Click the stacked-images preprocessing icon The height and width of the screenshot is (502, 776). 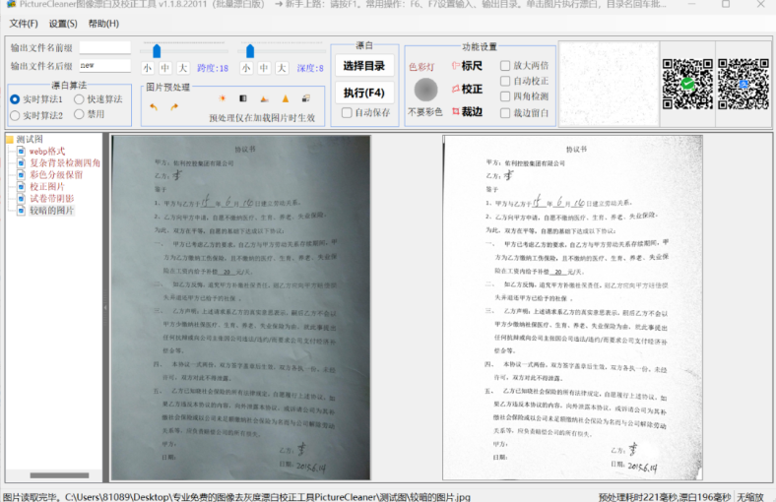pyautogui.click(x=306, y=98)
